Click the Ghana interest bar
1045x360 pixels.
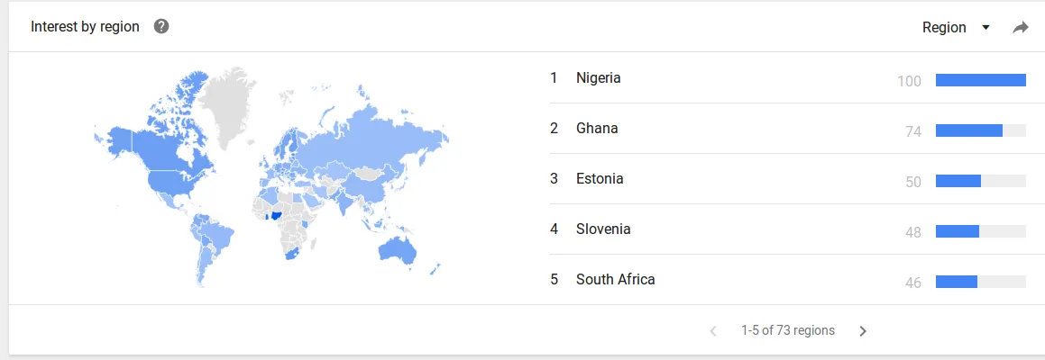(x=980, y=130)
